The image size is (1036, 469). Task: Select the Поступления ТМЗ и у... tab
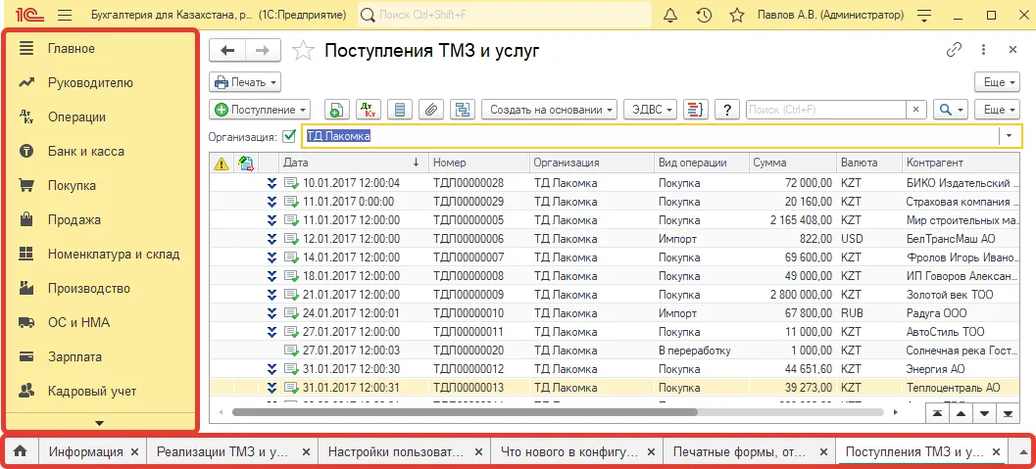(914, 451)
